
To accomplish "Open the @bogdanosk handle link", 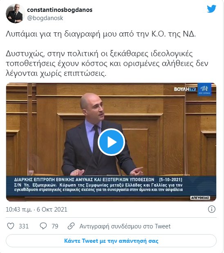I will 45,18.
